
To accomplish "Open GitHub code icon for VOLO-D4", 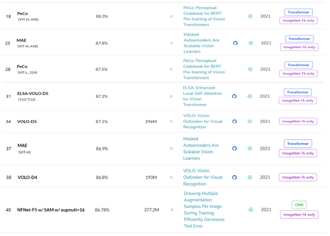I will coord(234,177).
